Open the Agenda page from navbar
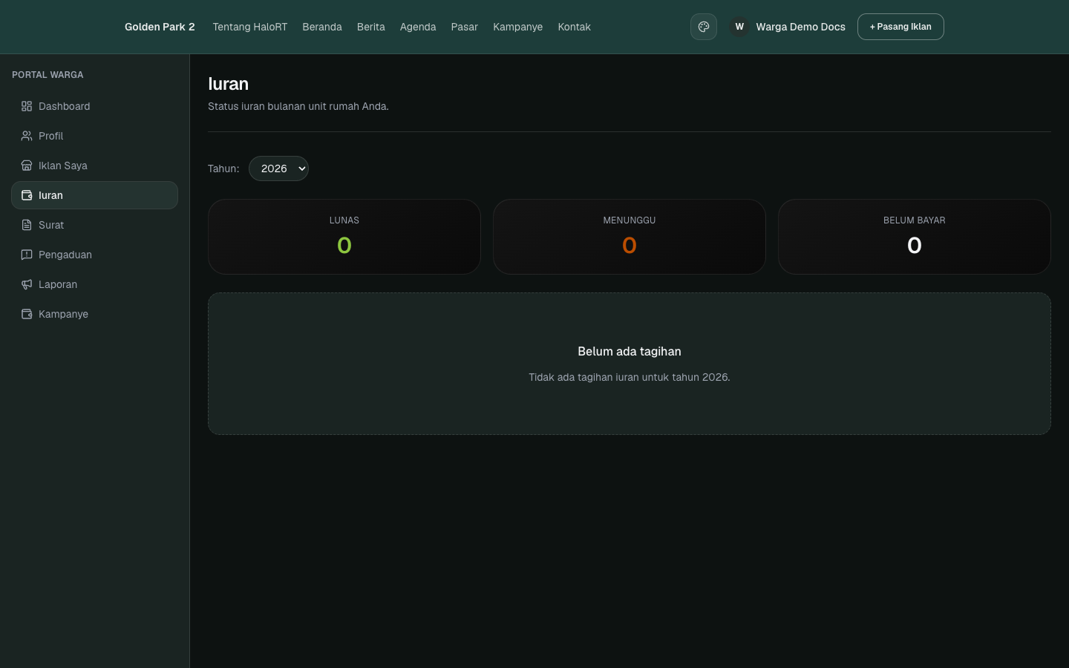1069x668 pixels. (x=418, y=27)
